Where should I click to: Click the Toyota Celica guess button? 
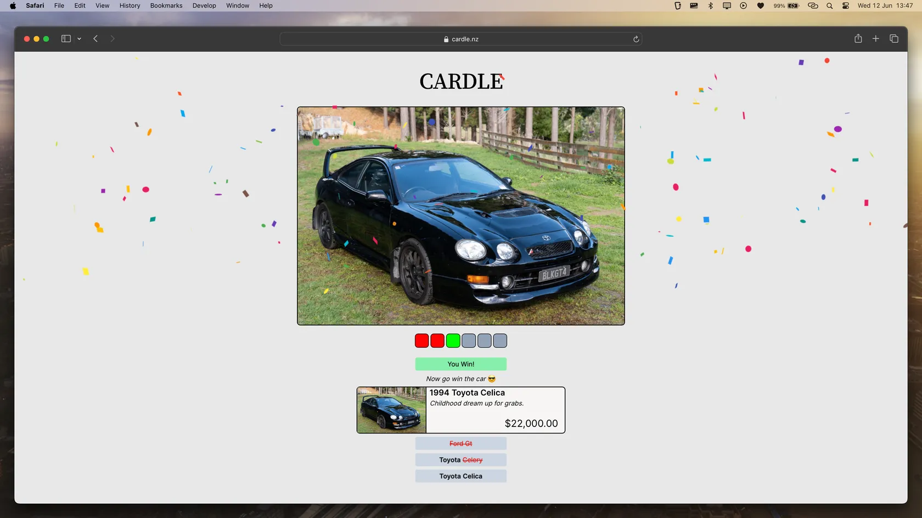coord(460,476)
